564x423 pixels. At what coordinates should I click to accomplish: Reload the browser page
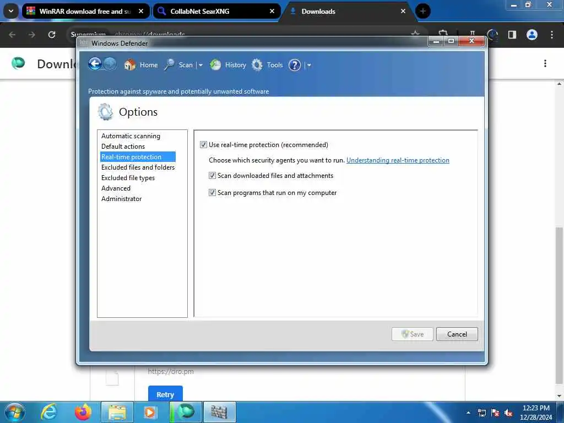51,35
